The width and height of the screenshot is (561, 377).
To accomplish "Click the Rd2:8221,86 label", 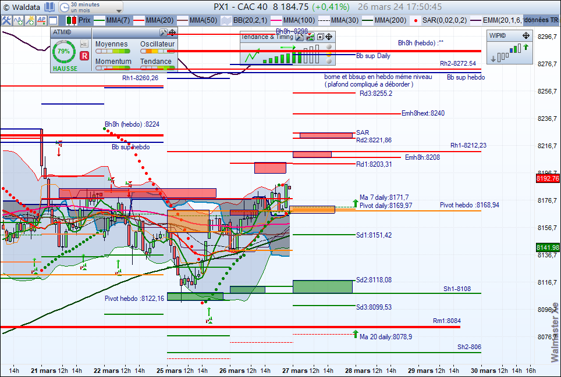I will click(374, 140).
